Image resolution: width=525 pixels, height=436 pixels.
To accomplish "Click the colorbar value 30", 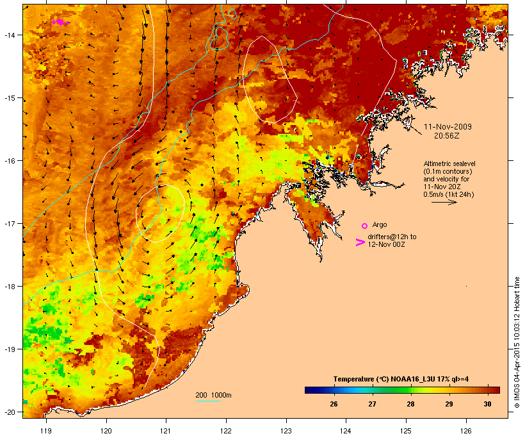I will [487, 404].
